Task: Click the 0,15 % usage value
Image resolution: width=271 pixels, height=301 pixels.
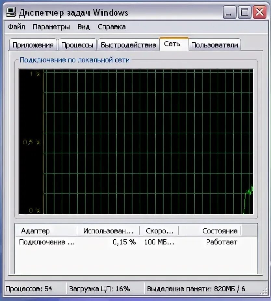Action: click(x=124, y=242)
